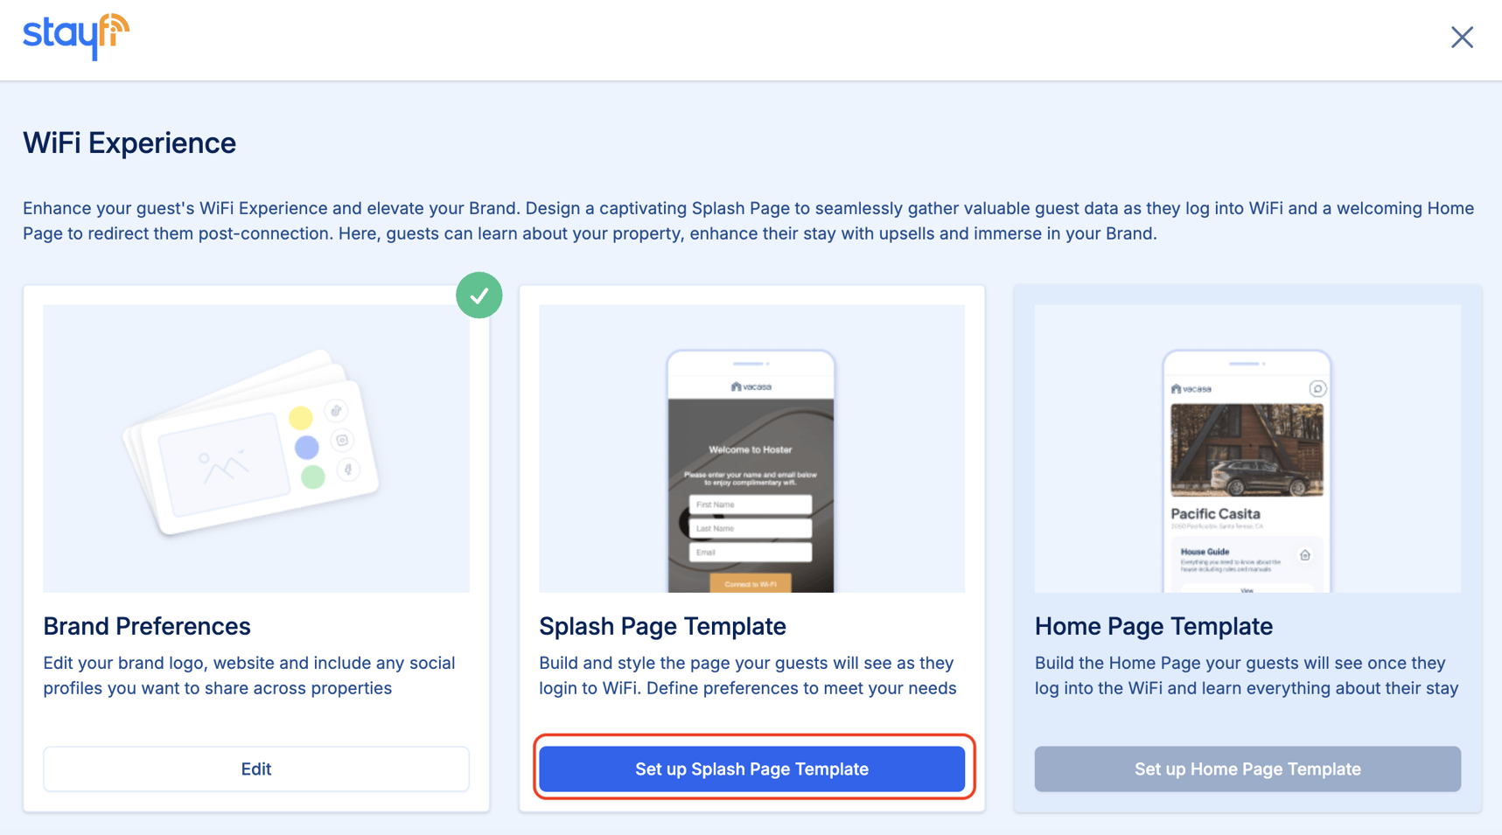Click the image placeholder in brand illustration
The width and height of the screenshot is (1502, 835).
pos(223,464)
